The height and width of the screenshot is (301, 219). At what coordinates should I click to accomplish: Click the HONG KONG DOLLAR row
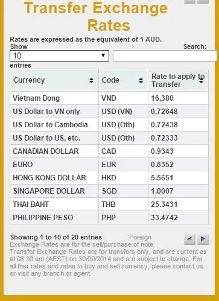[x=109, y=178]
